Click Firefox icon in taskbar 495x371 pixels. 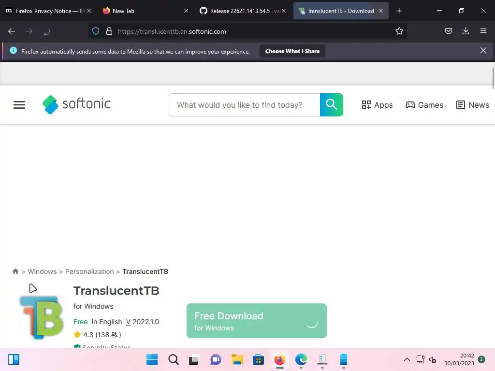pyautogui.click(x=280, y=359)
